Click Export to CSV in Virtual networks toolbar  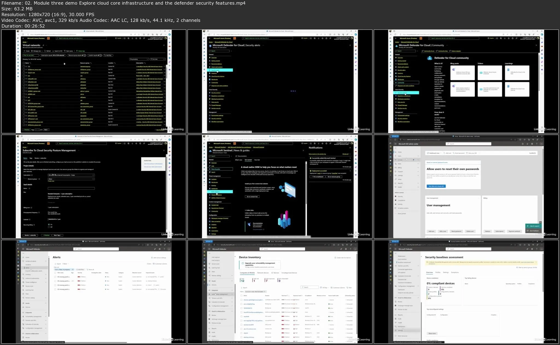(57, 51)
